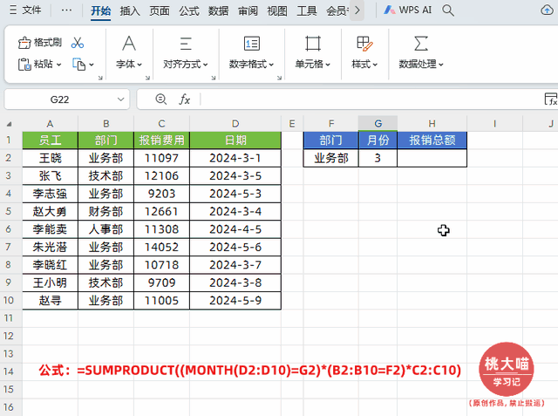Click the scissors cut icon
558x416 pixels.
(x=78, y=43)
